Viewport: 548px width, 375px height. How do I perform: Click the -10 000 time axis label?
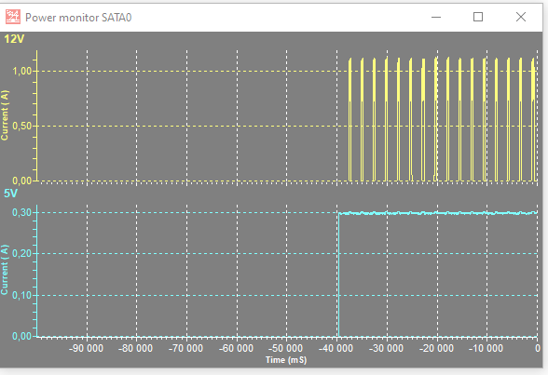pos(486,348)
